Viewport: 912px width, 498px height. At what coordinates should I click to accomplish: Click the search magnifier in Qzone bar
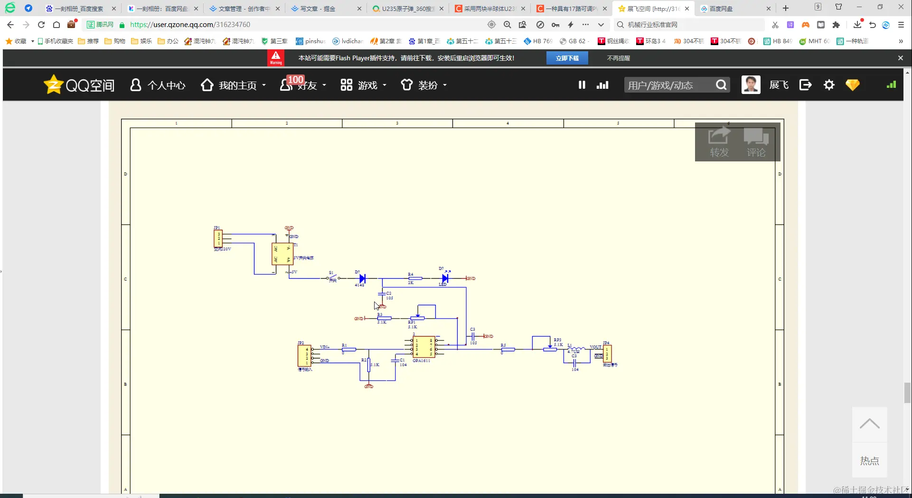coord(721,85)
